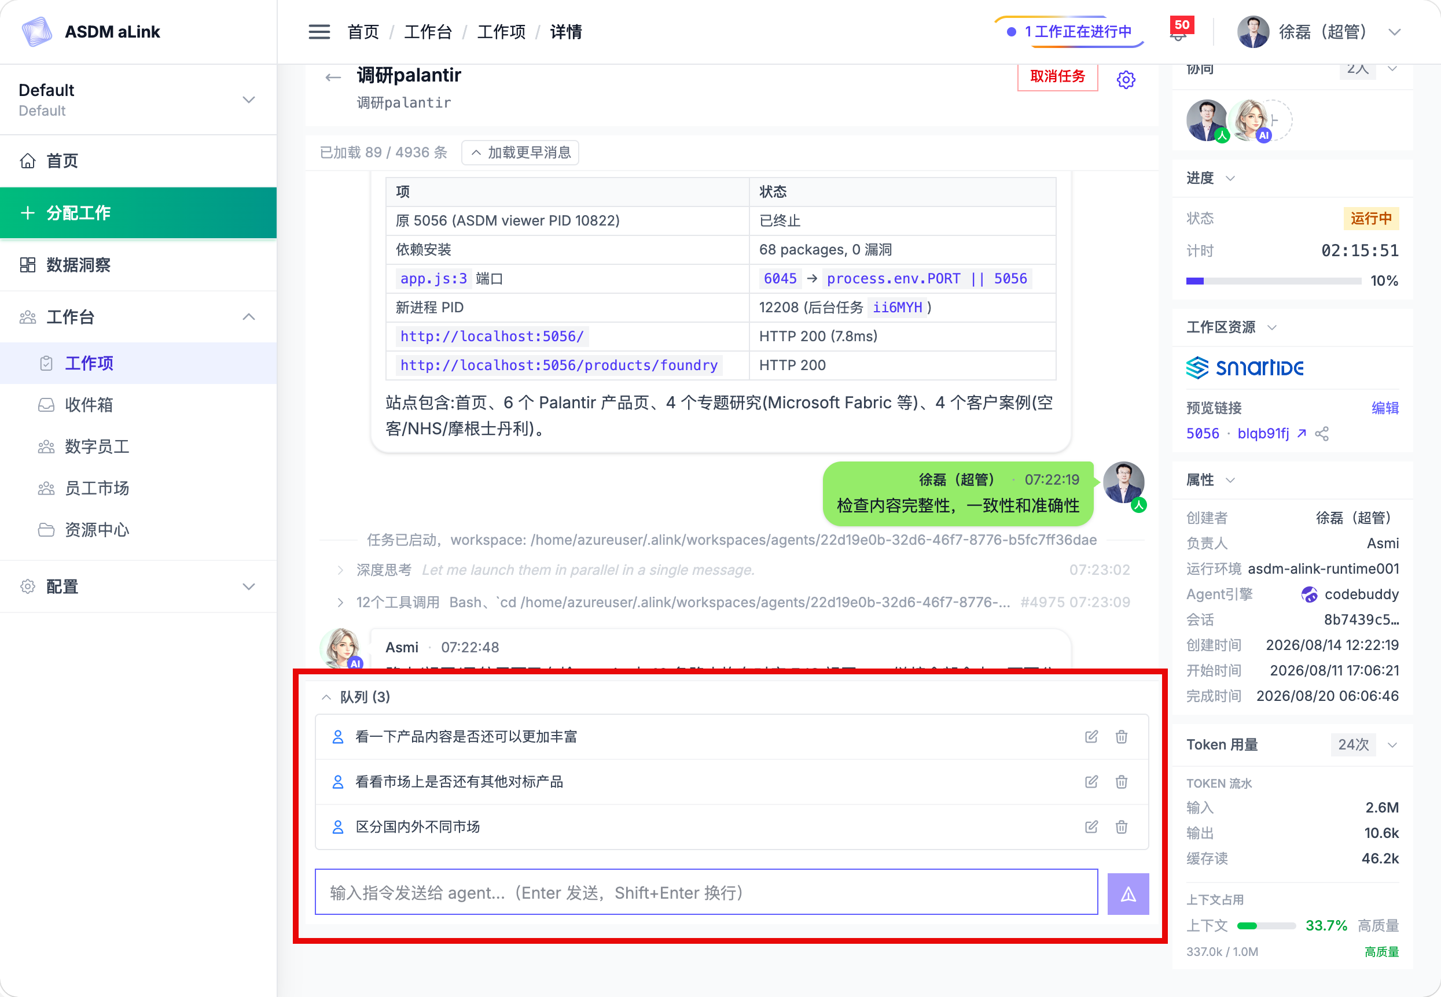Edit queued item 看看市场上是否还有其他对标产品
This screenshot has height=997, width=1441.
1091,781
